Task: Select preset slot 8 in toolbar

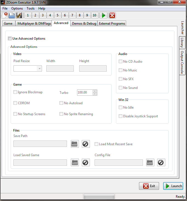Action: [x=80, y=15]
